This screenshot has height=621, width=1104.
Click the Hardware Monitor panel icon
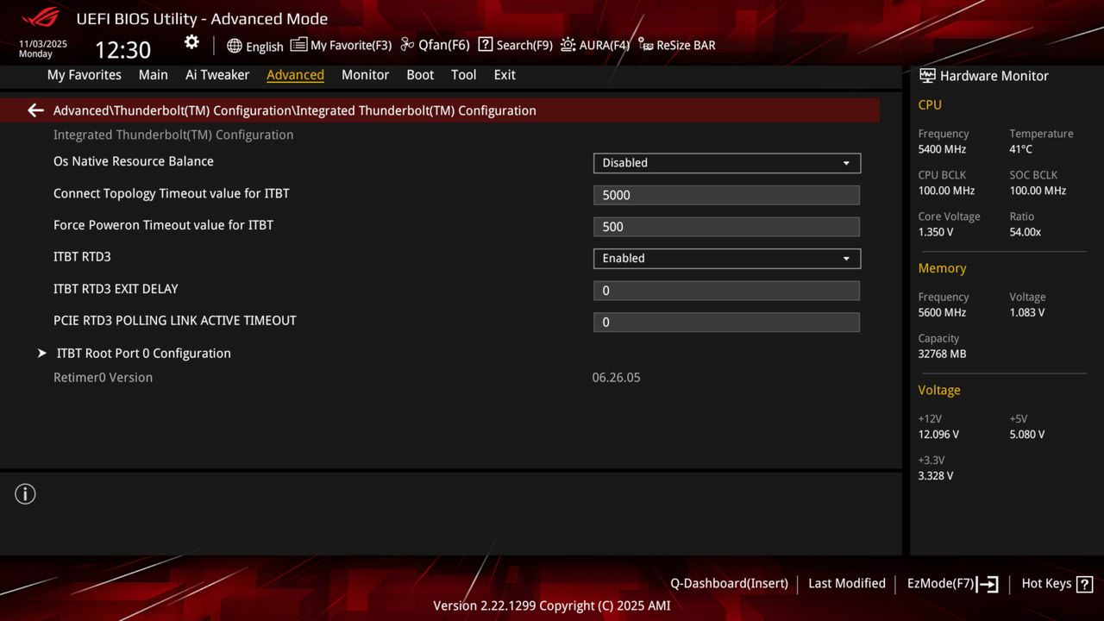927,75
